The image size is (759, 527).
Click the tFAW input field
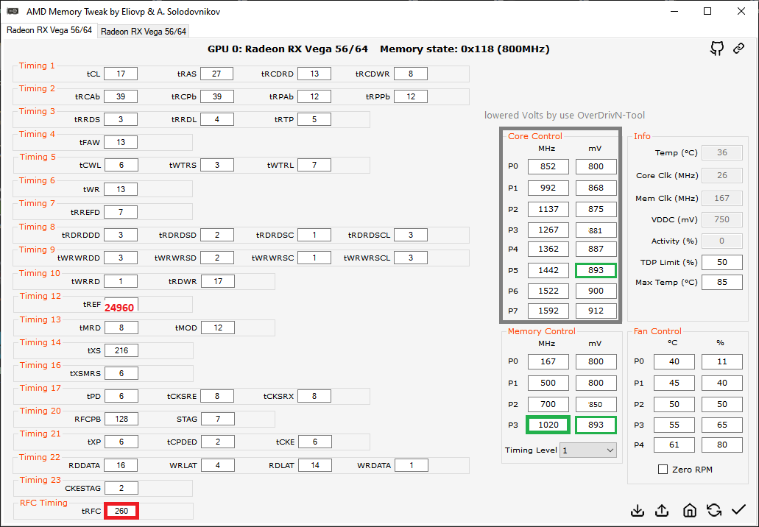tap(121, 142)
